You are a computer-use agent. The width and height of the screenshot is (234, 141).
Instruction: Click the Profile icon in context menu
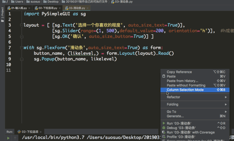pyautogui.click(x=164, y=137)
